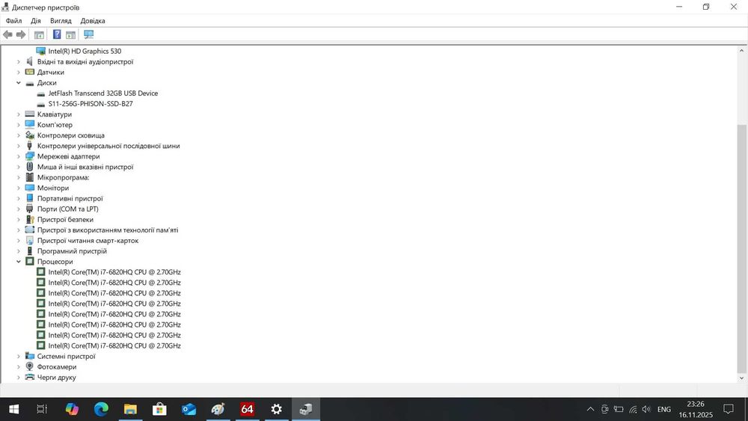This screenshot has height=421, width=748.
Task: Expand Системні пристрої node chevron
Action: tap(19, 356)
